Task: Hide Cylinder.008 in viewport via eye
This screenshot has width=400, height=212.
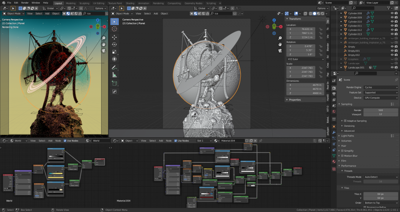Action: (x=392, y=13)
